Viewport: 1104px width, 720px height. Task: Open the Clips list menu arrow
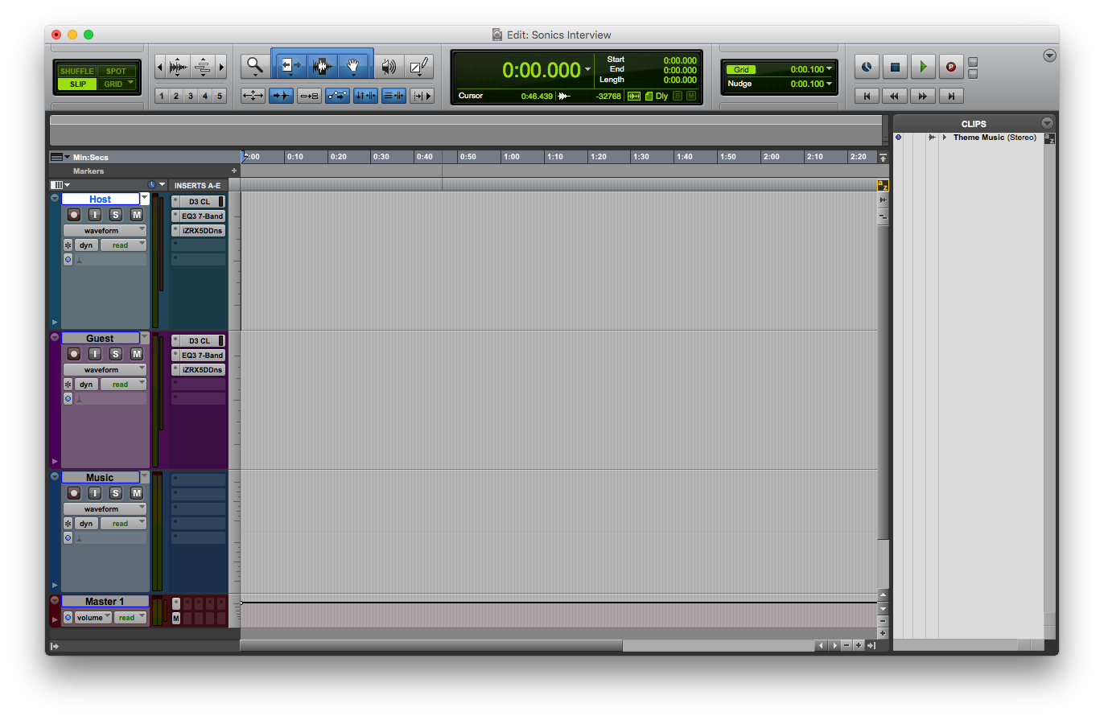1047,123
